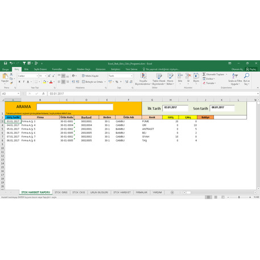Click the Sort and Filter icon
The height and width of the screenshot is (260, 260).
click(235, 76)
